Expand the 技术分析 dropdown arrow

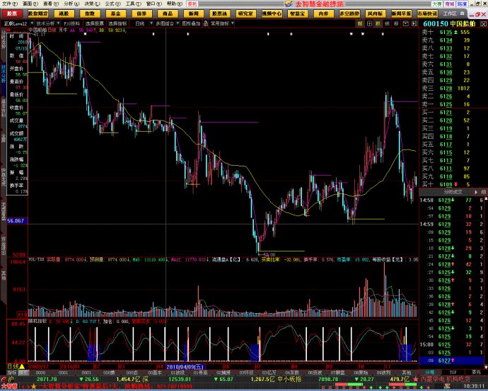58,23
